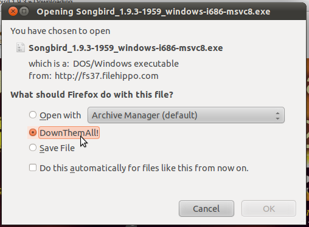Screen dimensions: 309x227
Task: Close the Opening Songbird dialog
Action: pyautogui.click(x=13, y=12)
